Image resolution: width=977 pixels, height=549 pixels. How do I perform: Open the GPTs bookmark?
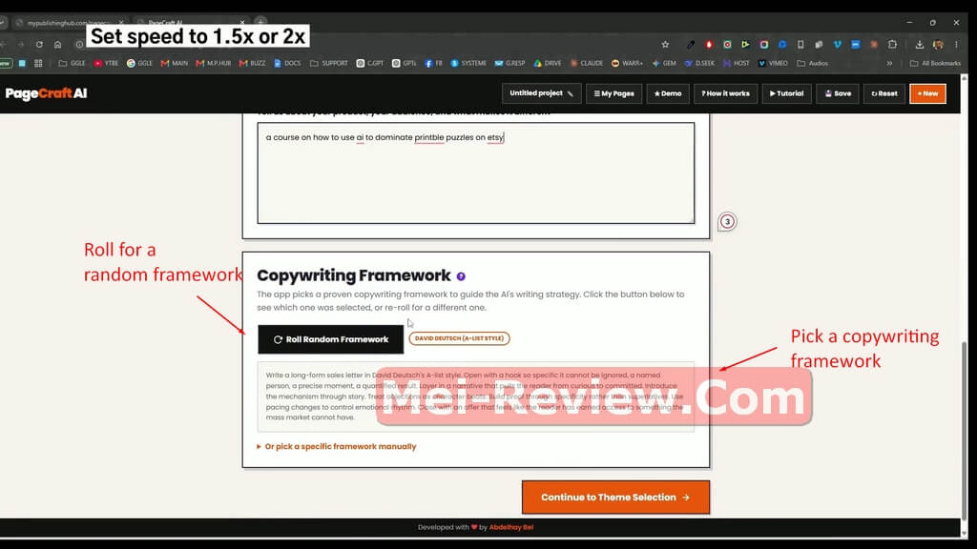coord(404,63)
